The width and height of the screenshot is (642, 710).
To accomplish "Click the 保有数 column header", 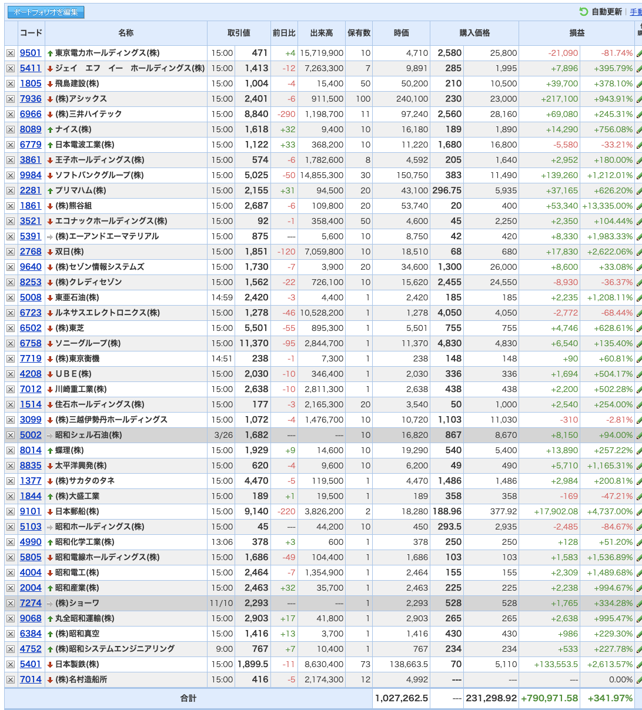I will (x=359, y=33).
